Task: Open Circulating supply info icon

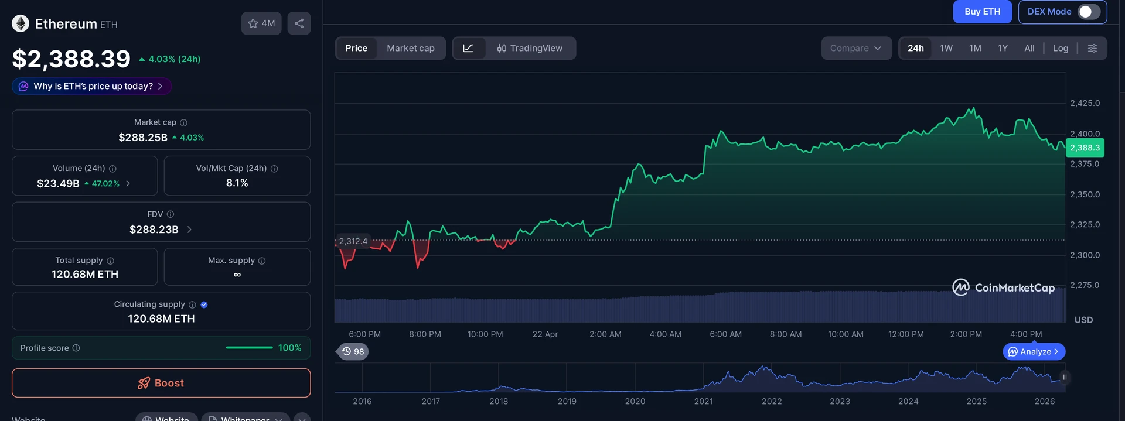Action: point(192,304)
